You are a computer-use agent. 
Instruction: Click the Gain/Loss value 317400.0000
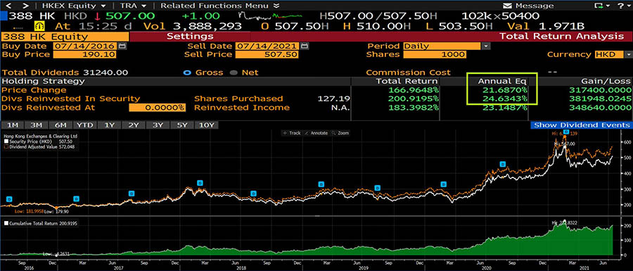pyautogui.click(x=599, y=90)
